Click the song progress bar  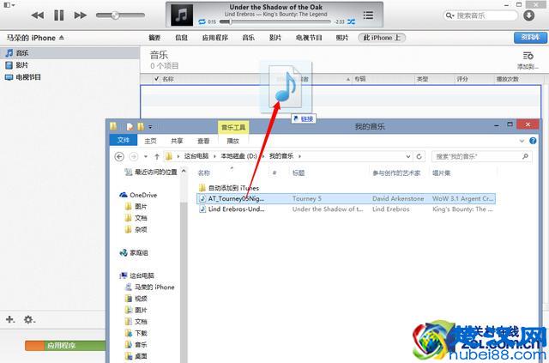(274, 21)
